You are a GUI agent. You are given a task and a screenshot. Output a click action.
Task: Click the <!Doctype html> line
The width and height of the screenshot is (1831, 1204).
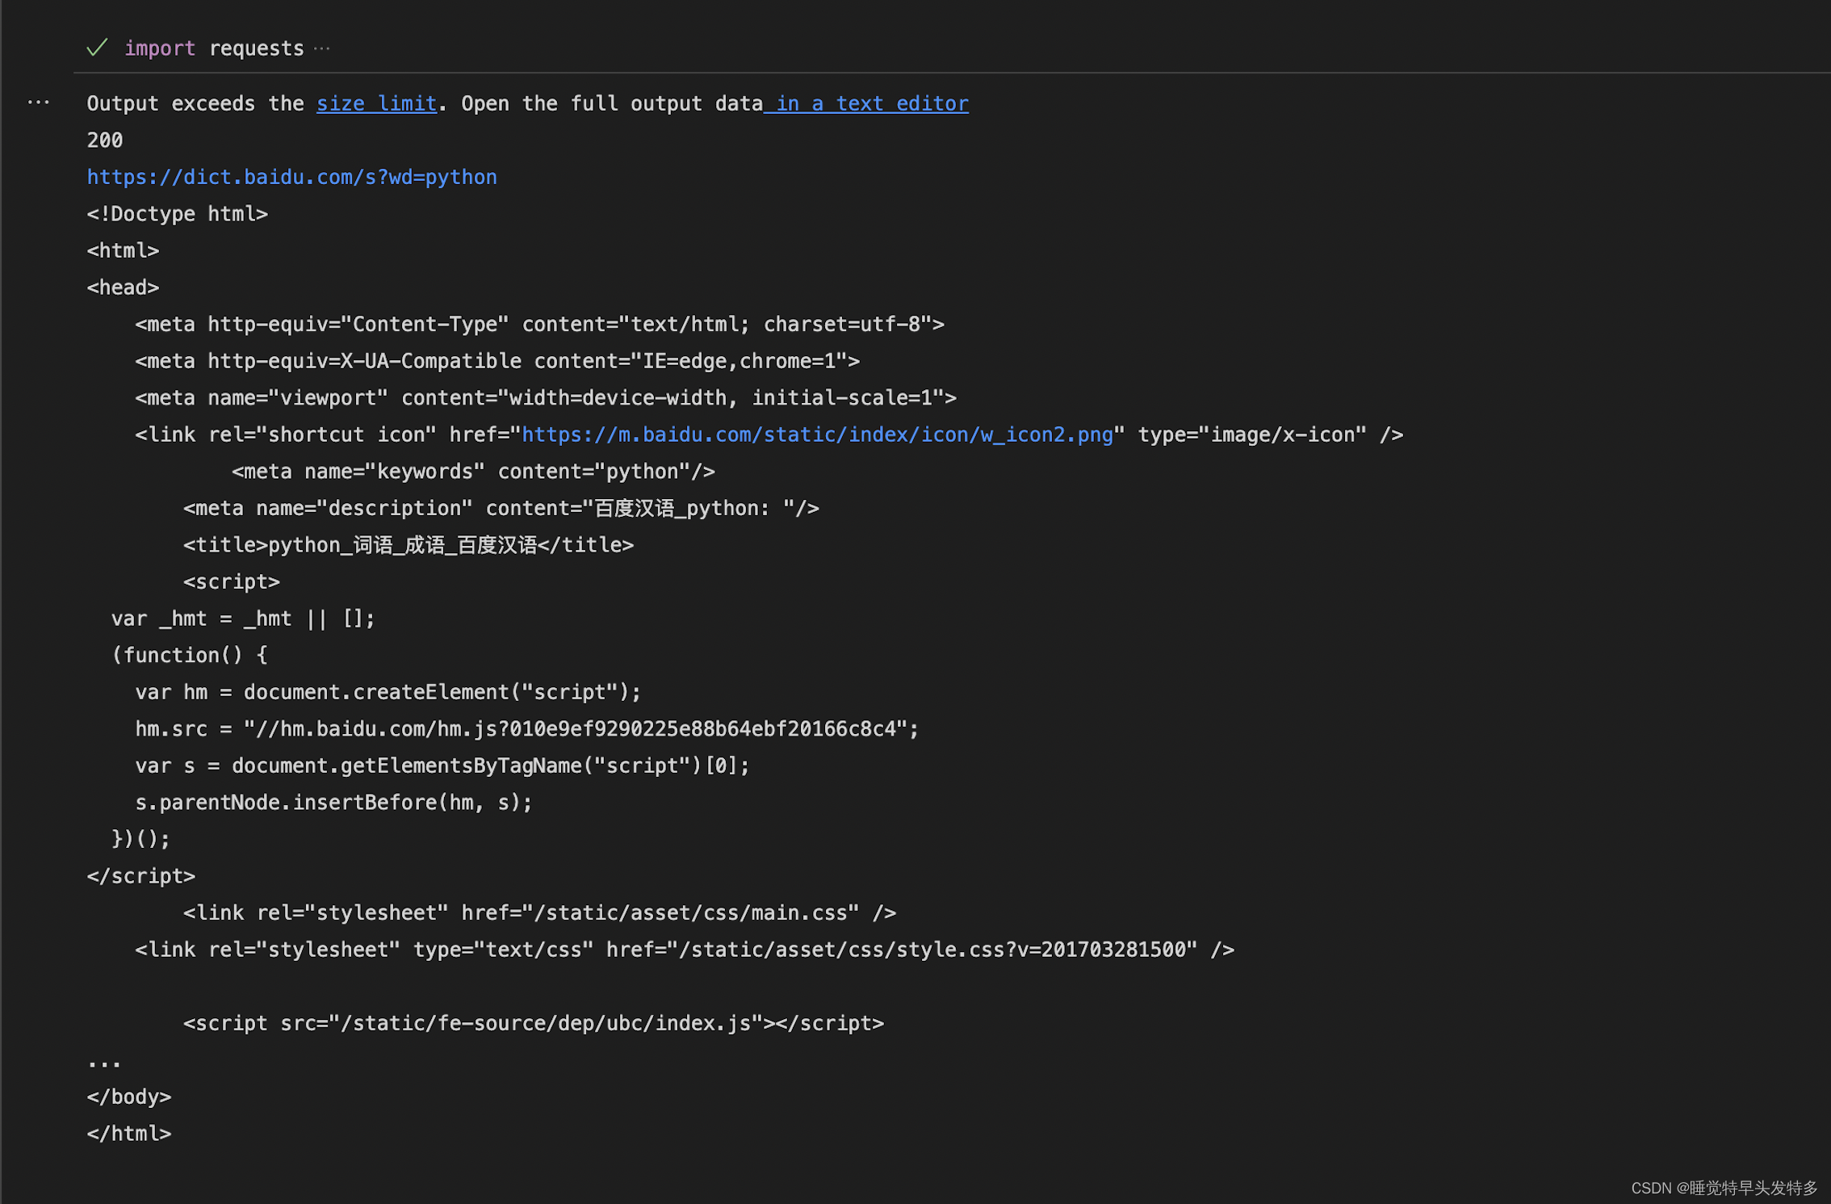click(177, 214)
